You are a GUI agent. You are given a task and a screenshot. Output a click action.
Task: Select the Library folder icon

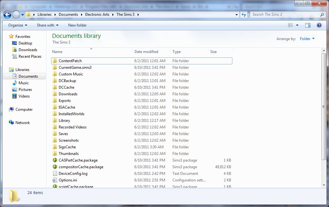click(55, 121)
